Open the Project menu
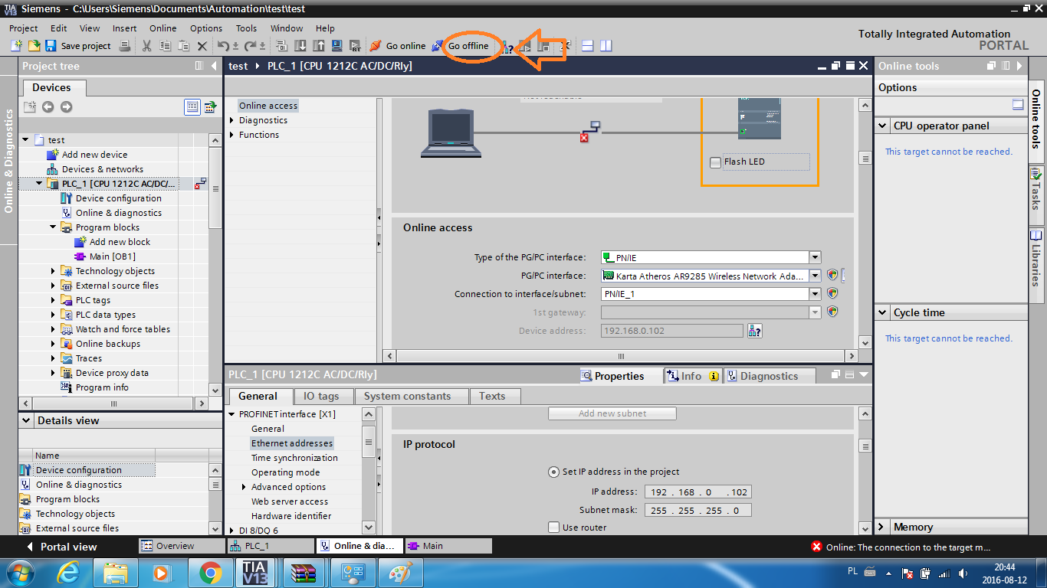The image size is (1047, 588). point(24,28)
